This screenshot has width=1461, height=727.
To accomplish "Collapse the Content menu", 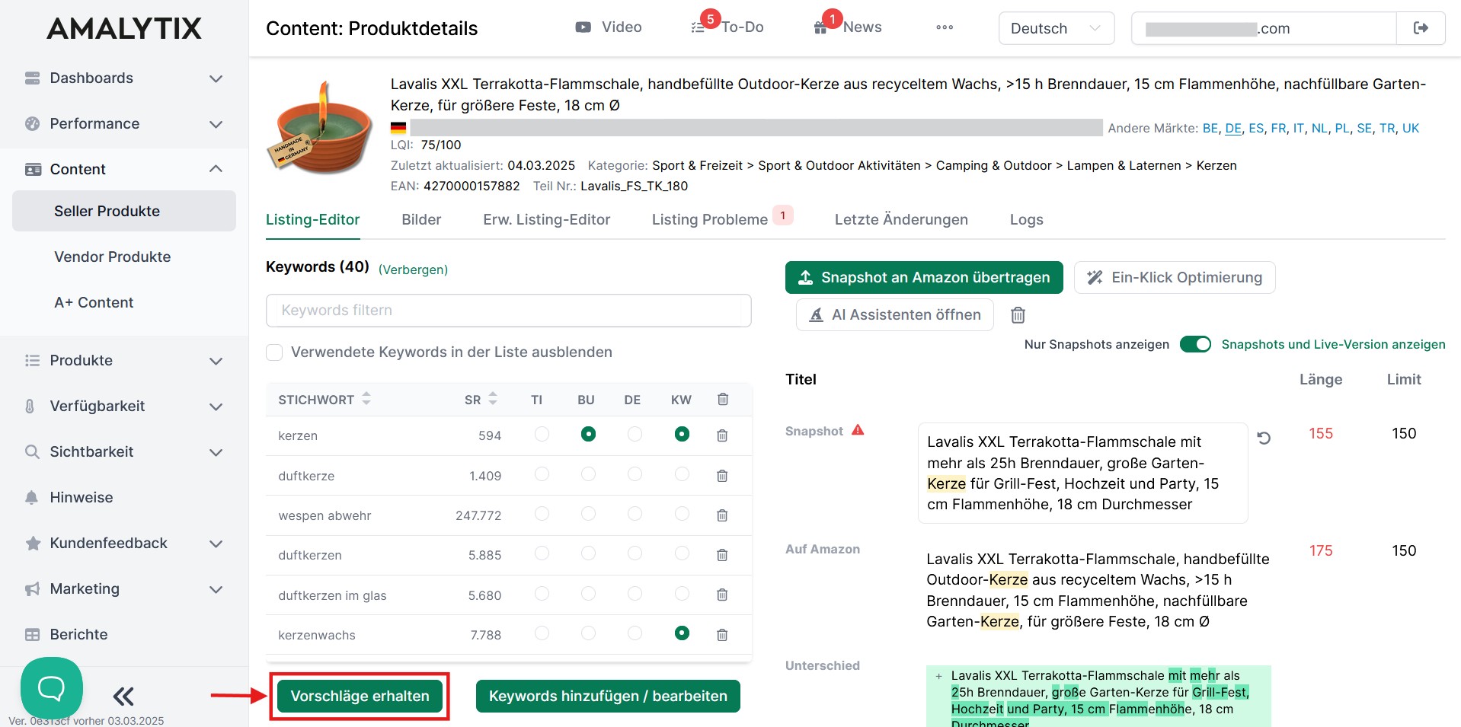I will (124, 169).
